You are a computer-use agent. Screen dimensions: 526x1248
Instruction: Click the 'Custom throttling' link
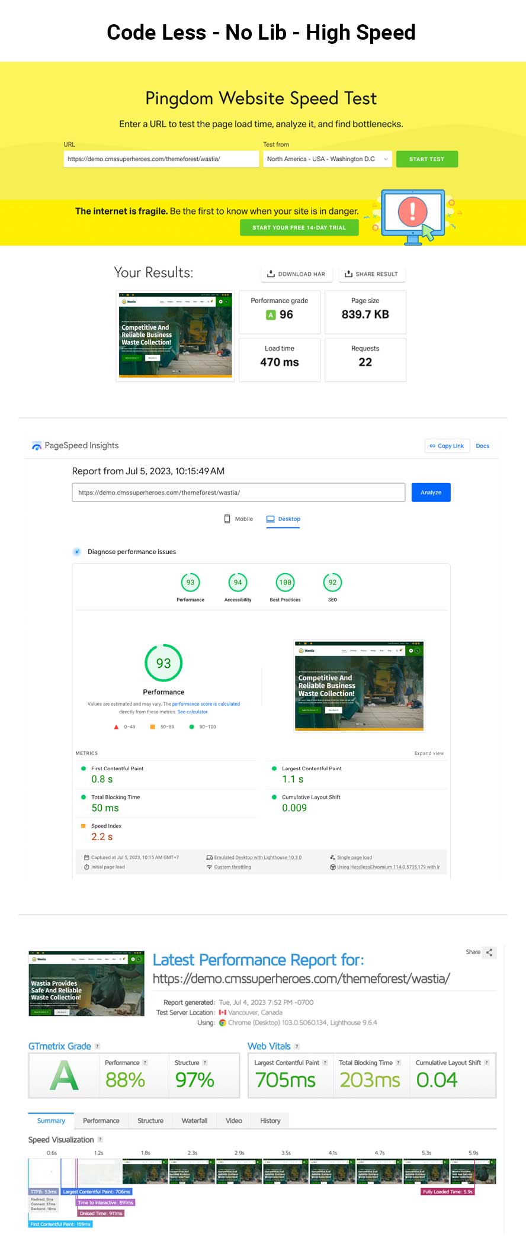232,867
